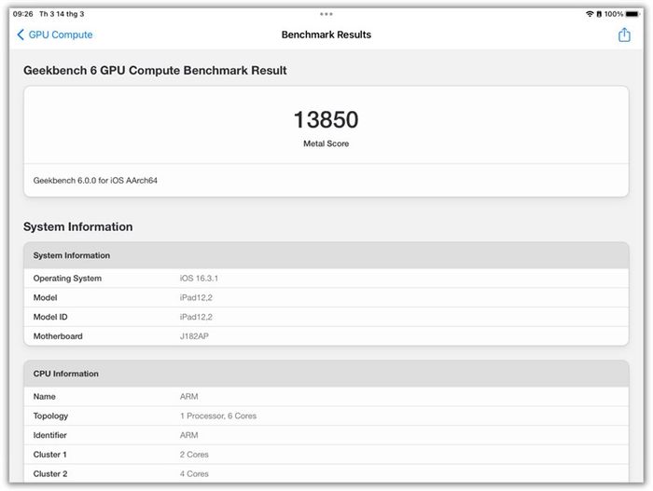Tap the Metal Score label

tap(326, 143)
